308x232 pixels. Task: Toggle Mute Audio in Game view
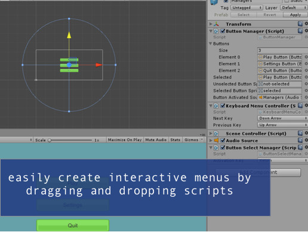click(156, 140)
